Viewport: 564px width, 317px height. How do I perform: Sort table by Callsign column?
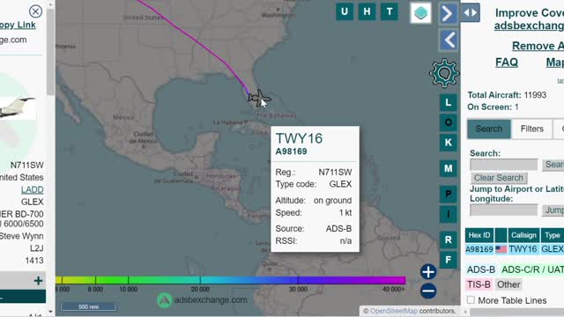523,235
